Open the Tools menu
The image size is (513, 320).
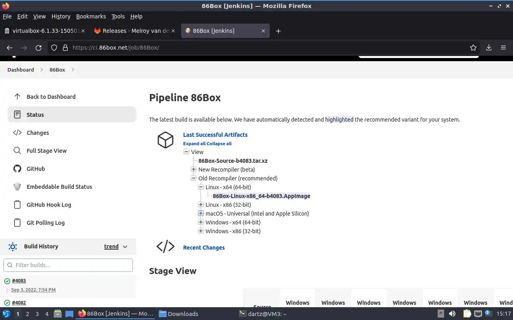pos(118,16)
